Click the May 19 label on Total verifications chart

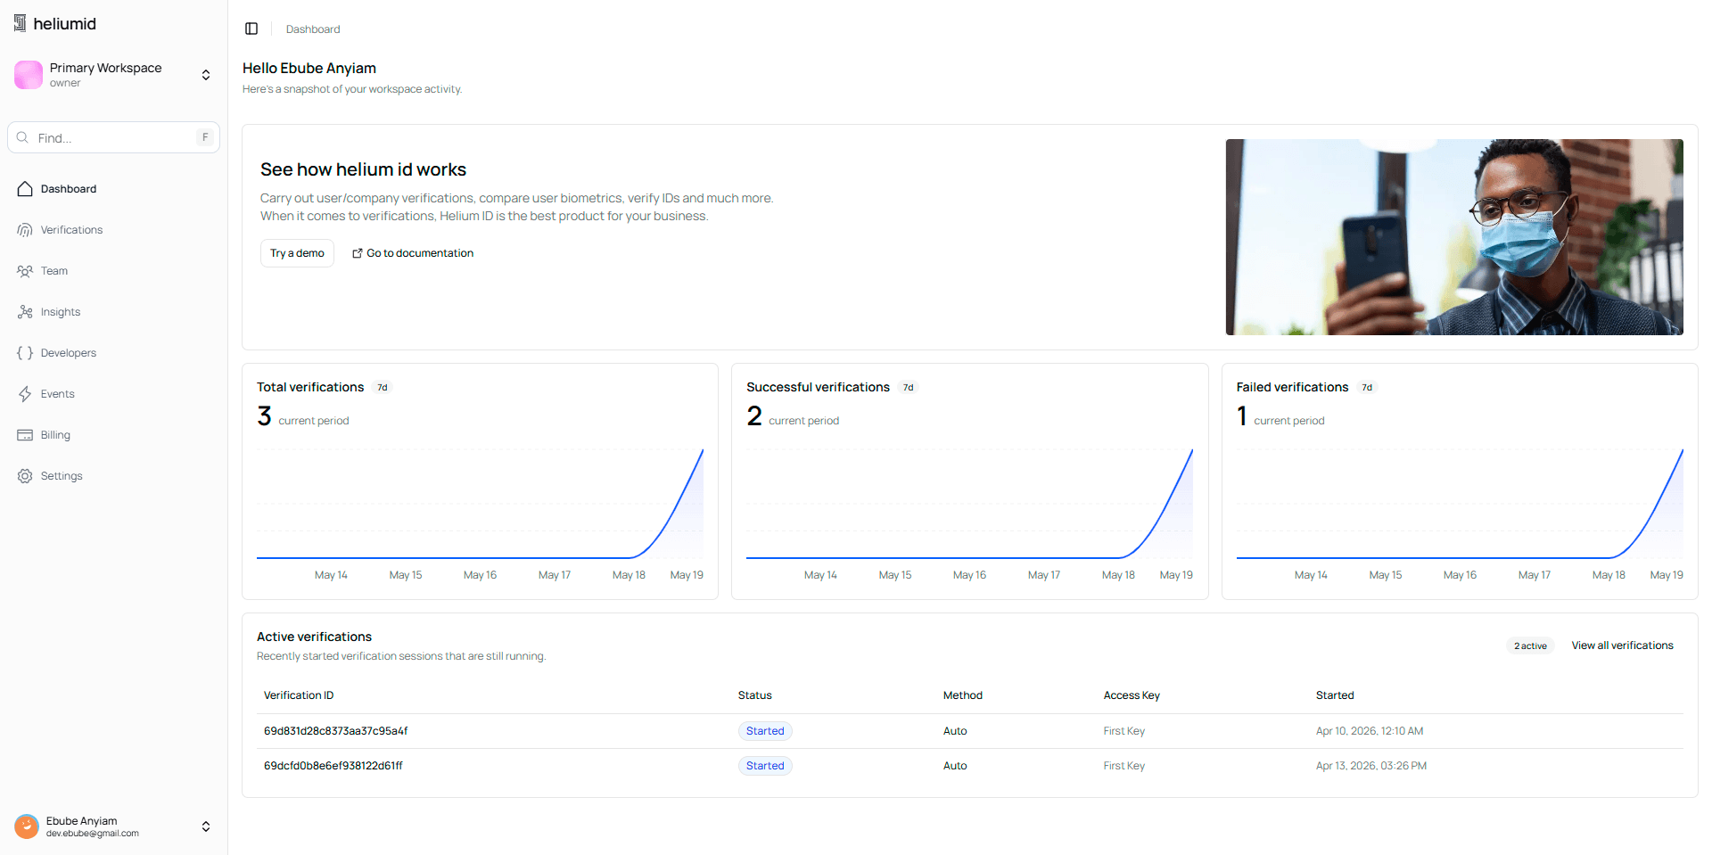(x=687, y=575)
